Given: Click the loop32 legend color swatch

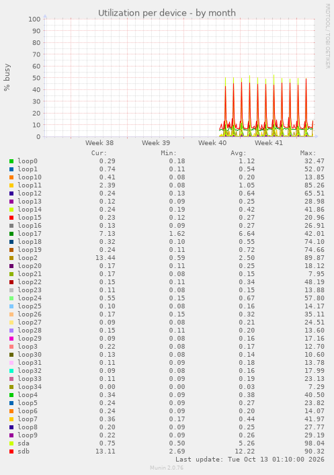Looking at the screenshot, I should pyautogui.click(x=11, y=371).
